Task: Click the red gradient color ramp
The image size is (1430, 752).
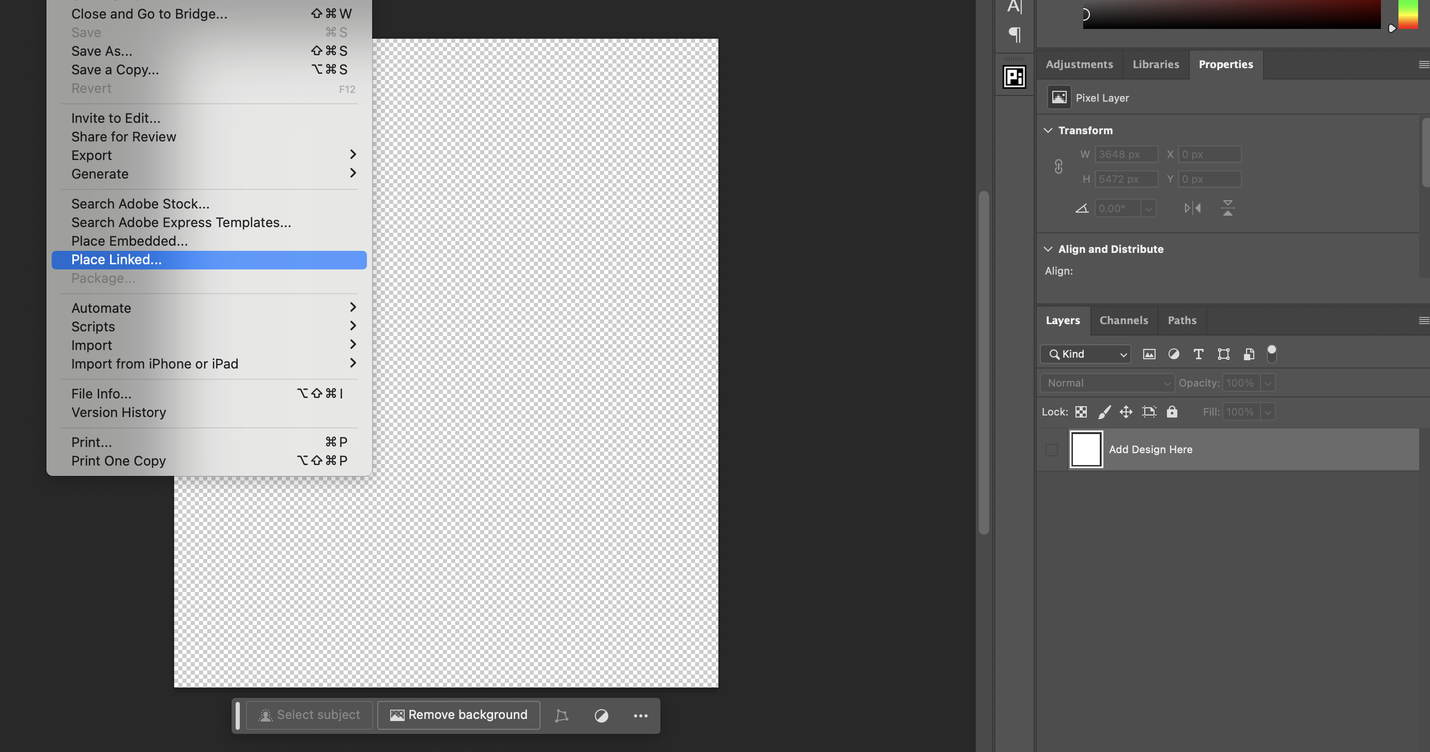Action: point(1229,14)
